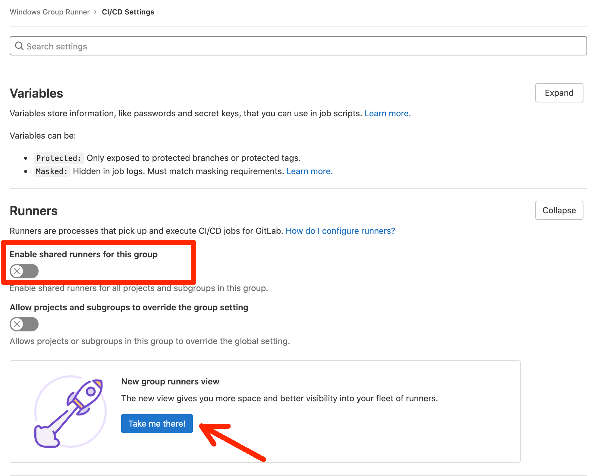Open Learn more link about variables
This screenshot has height=476, width=613.
pyautogui.click(x=388, y=113)
